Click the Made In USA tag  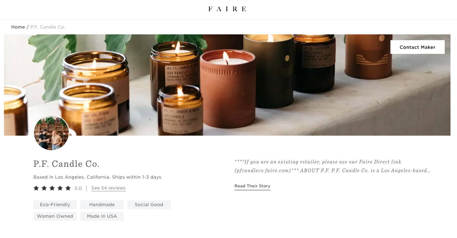[102, 216]
